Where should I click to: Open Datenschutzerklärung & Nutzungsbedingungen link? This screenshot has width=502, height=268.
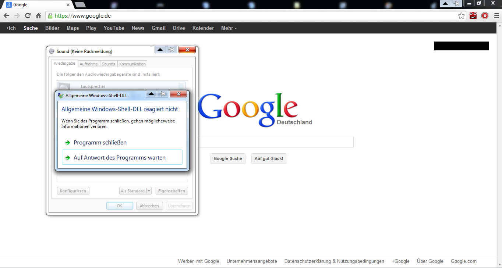(x=334, y=261)
